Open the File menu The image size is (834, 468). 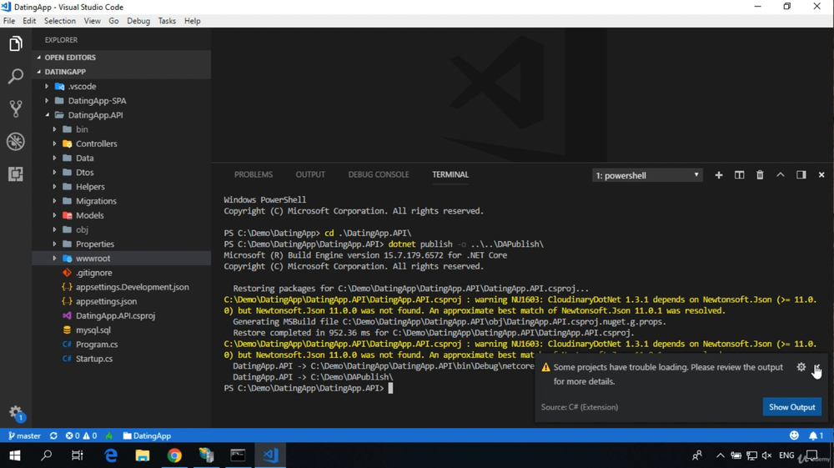(9, 21)
